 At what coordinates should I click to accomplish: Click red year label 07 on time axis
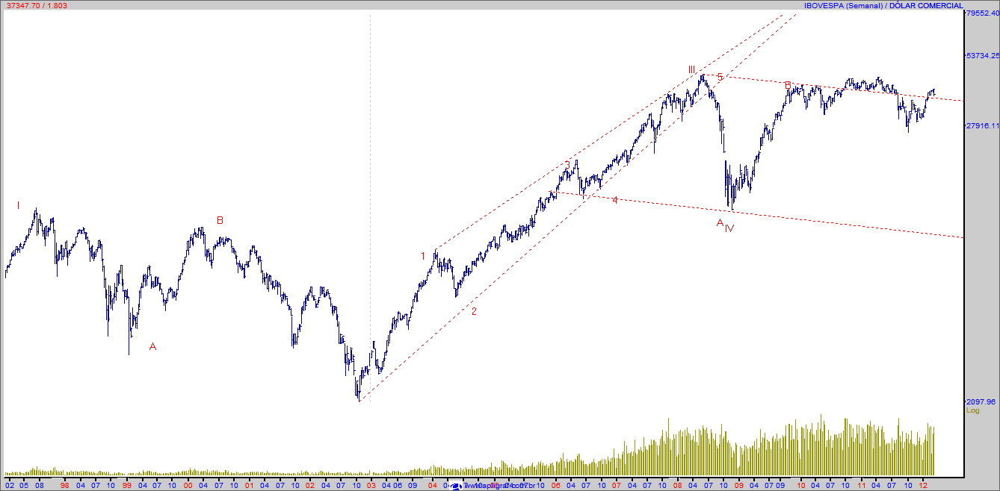click(616, 485)
